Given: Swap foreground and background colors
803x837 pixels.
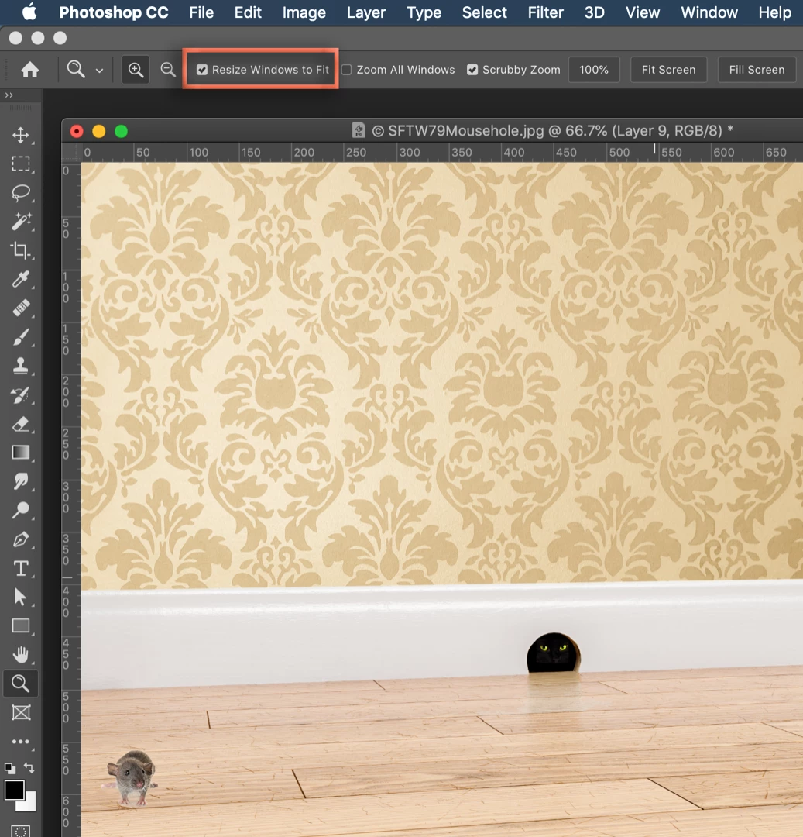Looking at the screenshot, I should point(29,768).
